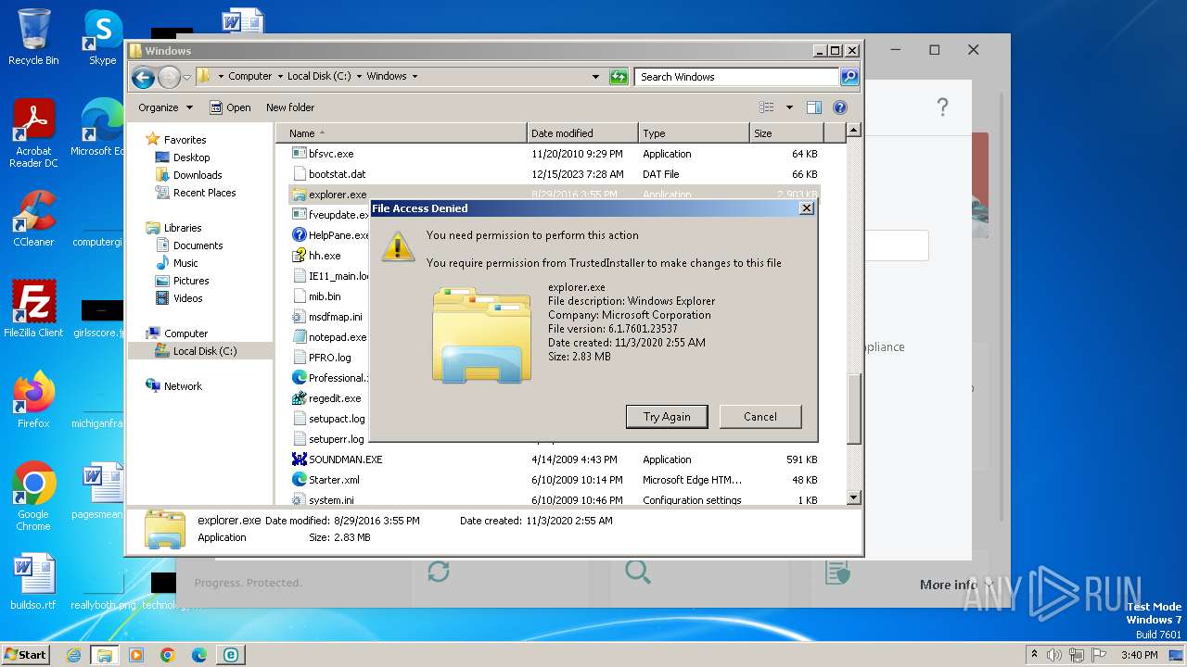
Task: Select Videos library
Action: (x=179, y=298)
